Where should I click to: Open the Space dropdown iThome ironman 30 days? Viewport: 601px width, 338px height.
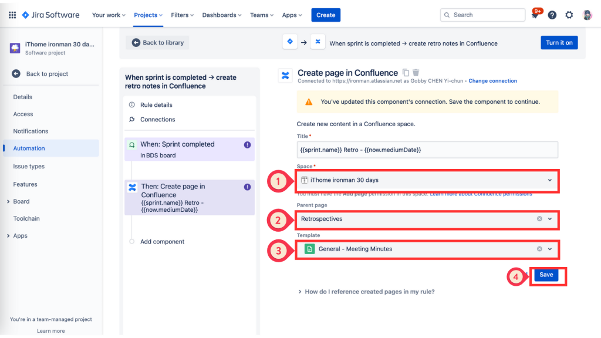pyautogui.click(x=427, y=180)
